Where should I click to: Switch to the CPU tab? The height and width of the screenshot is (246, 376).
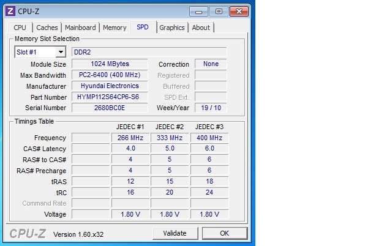click(20, 28)
